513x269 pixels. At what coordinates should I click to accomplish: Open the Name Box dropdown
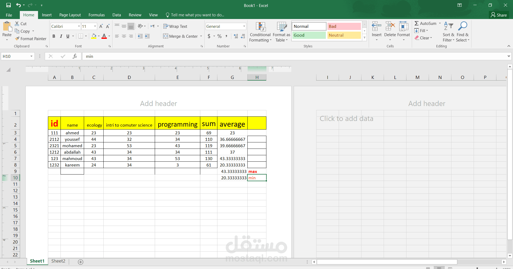coord(31,56)
